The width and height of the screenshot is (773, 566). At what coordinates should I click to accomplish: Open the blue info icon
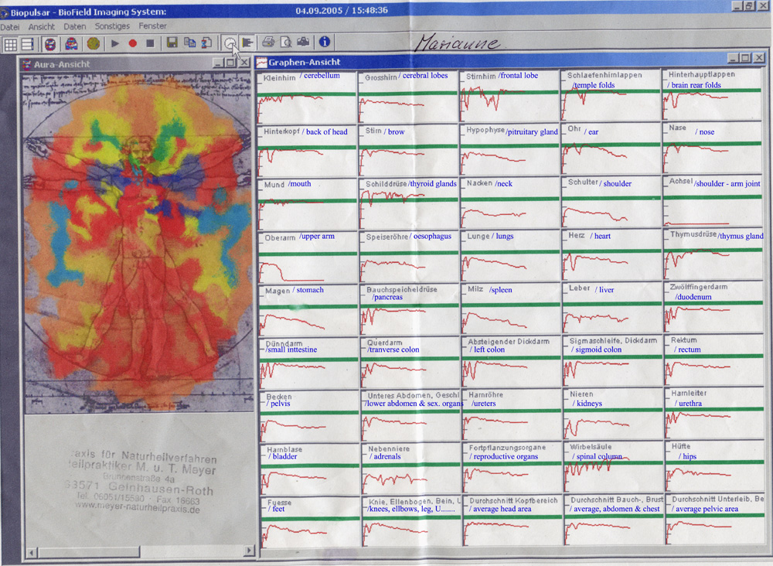[325, 42]
